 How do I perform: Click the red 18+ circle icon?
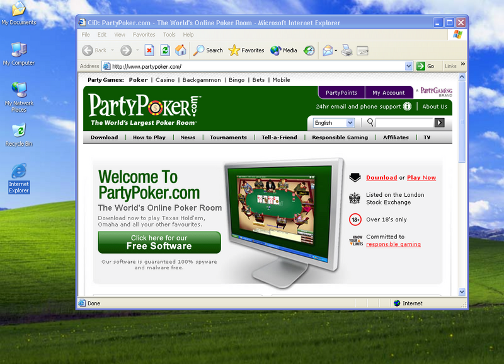click(x=355, y=220)
